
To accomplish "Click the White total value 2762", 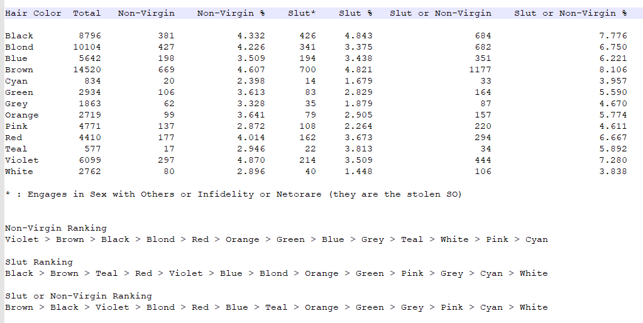I will coord(90,172).
